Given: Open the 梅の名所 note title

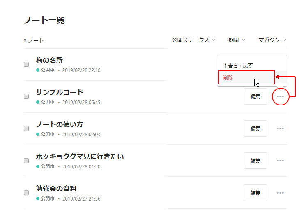Looking at the screenshot, I should tap(49, 60).
